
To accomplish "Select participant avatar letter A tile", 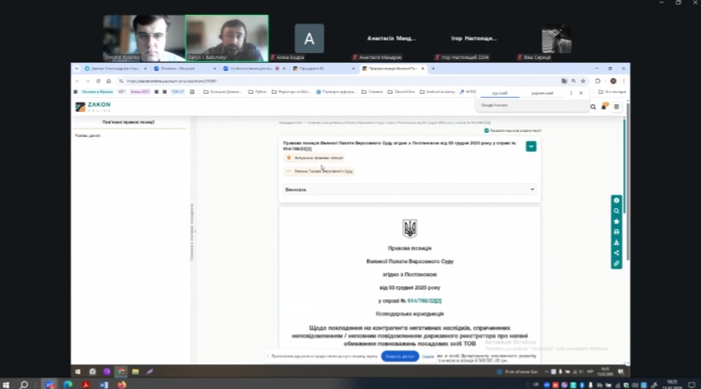I will pyautogui.click(x=309, y=38).
